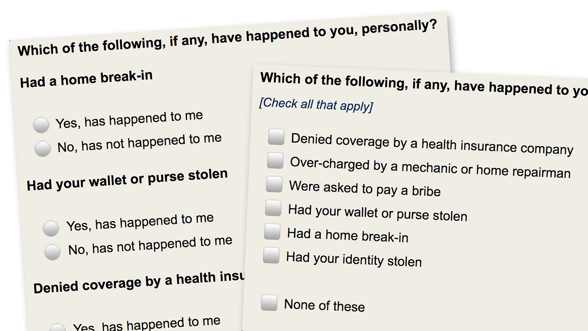Choose 'Yes' radio under bold wallet or purse heading
The image size is (588, 331).
[x=51, y=228]
